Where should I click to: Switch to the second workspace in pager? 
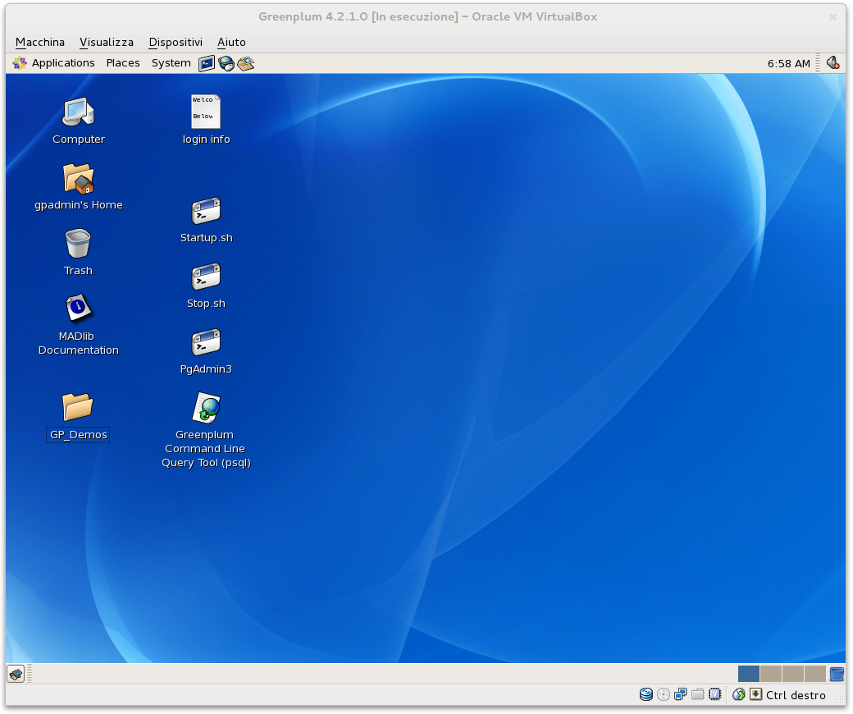point(771,674)
